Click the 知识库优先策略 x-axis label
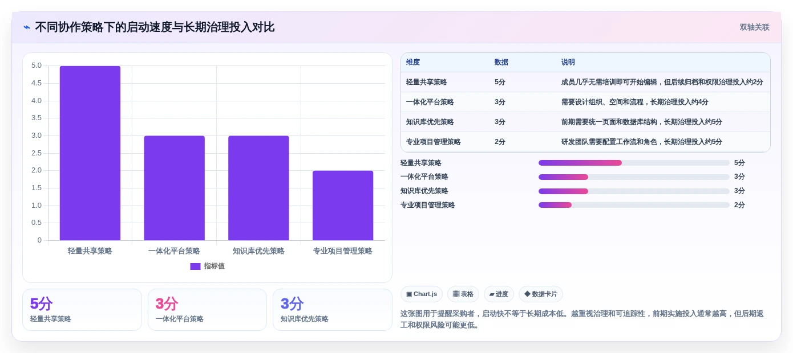Image resolution: width=793 pixels, height=353 pixels. click(258, 251)
